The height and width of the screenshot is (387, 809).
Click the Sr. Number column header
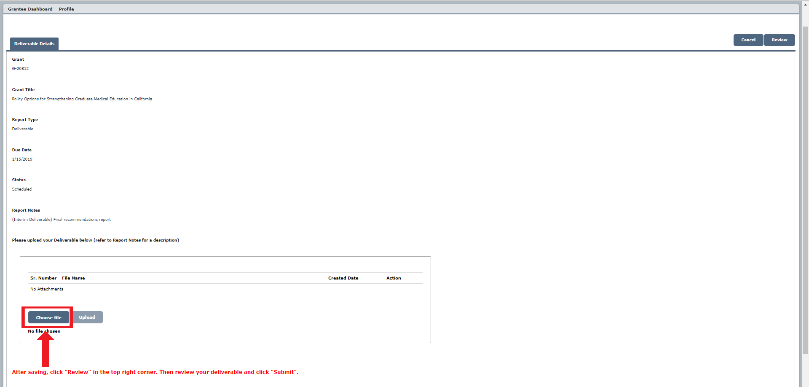tap(43, 278)
